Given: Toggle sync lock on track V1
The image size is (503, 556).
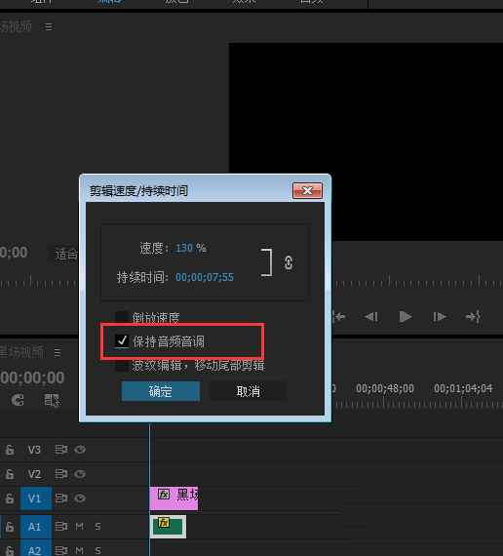Looking at the screenshot, I should (61, 498).
